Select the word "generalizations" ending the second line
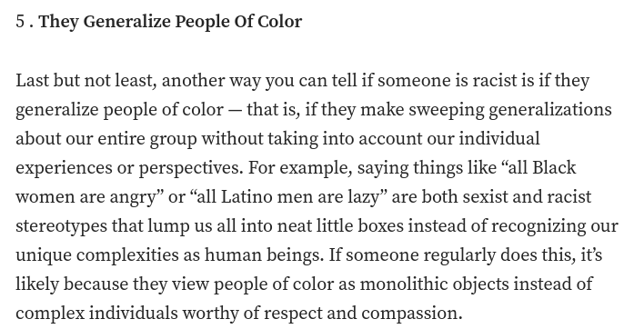The width and height of the screenshot is (634, 329). point(550,111)
